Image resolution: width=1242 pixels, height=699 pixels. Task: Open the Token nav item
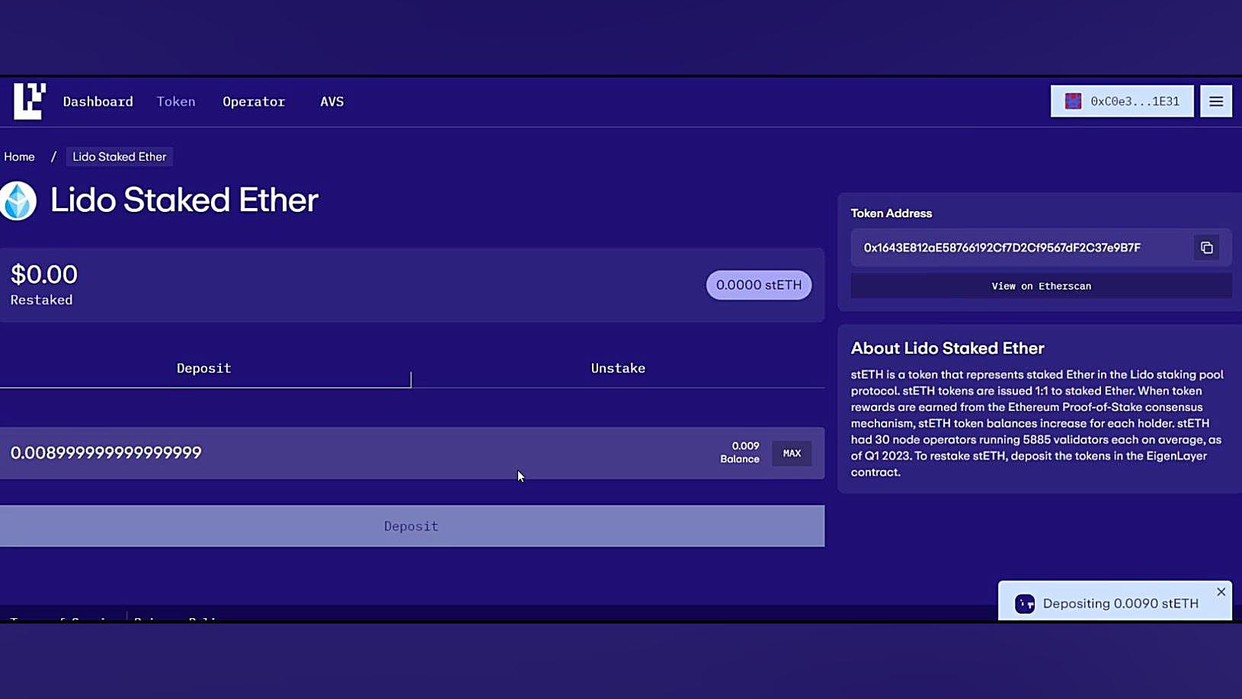[x=176, y=101]
